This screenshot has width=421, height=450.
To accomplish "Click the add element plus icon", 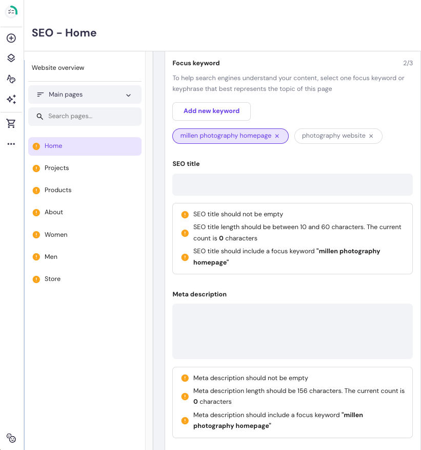I will click(11, 38).
